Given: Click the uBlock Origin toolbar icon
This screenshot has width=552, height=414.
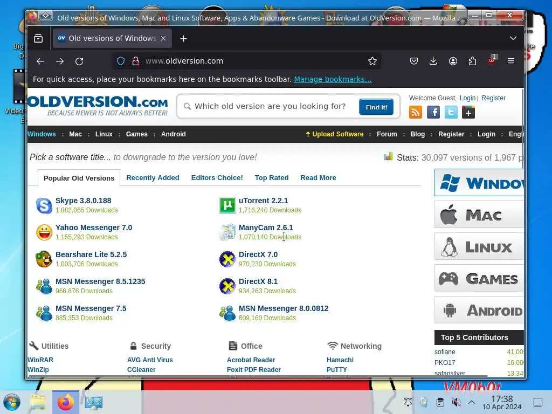Looking at the screenshot, I should pos(492,60).
